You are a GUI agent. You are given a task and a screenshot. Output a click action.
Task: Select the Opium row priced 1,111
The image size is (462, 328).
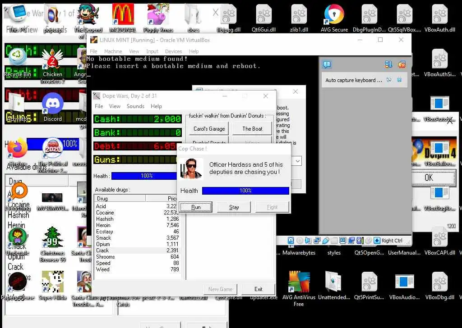coord(137,244)
